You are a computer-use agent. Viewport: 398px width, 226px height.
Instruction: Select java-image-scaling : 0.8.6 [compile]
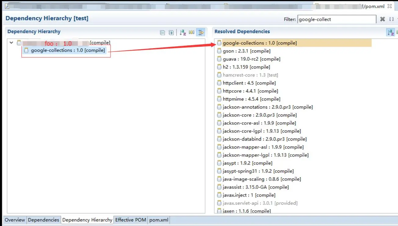point(262,179)
